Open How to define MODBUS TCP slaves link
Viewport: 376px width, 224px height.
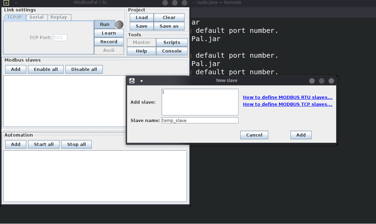pos(288,104)
